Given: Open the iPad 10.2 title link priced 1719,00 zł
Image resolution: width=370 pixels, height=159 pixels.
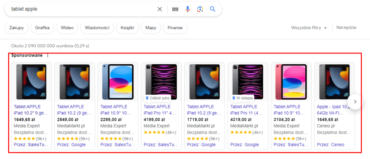Looking at the screenshot, I should 204,110.
